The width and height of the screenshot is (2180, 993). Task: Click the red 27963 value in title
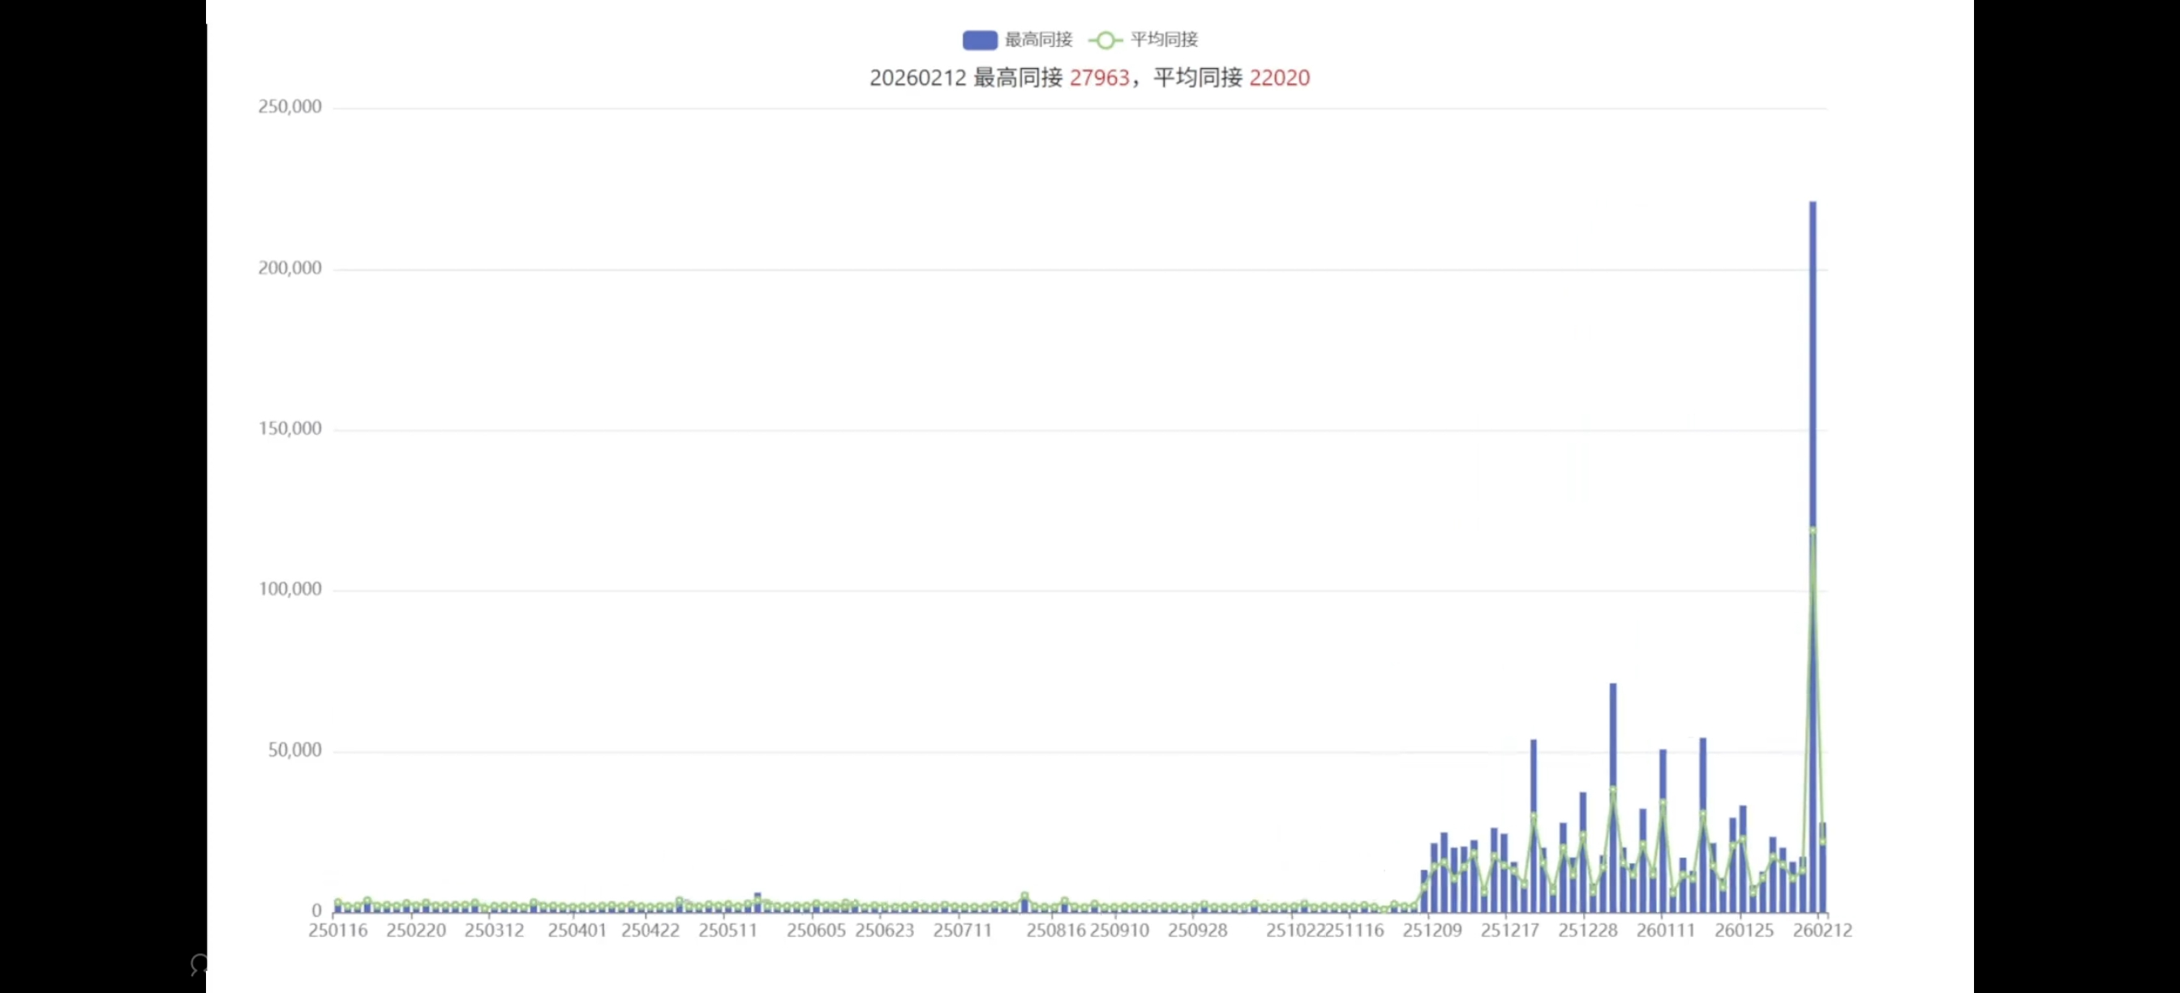coord(1099,78)
